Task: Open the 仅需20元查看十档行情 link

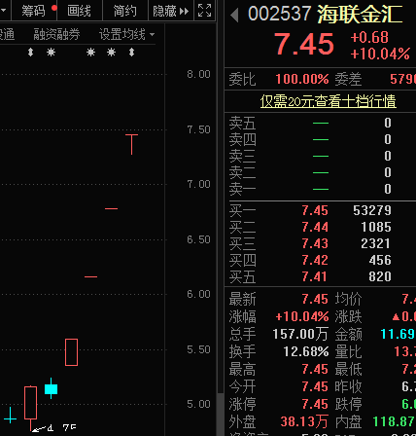Action: click(328, 101)
